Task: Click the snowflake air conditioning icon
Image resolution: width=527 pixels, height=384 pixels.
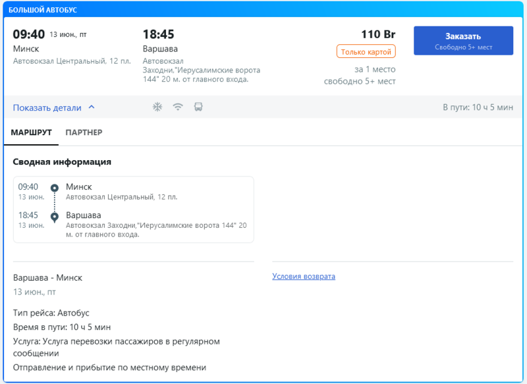Action: point(157,107)
